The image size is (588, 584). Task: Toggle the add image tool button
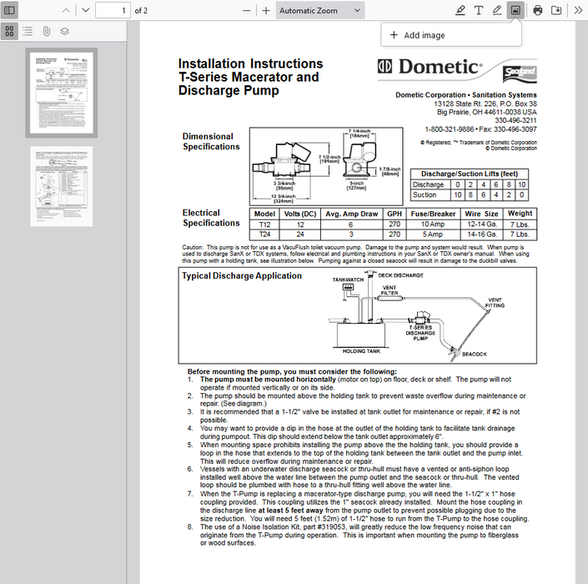(x=515, y=10)
